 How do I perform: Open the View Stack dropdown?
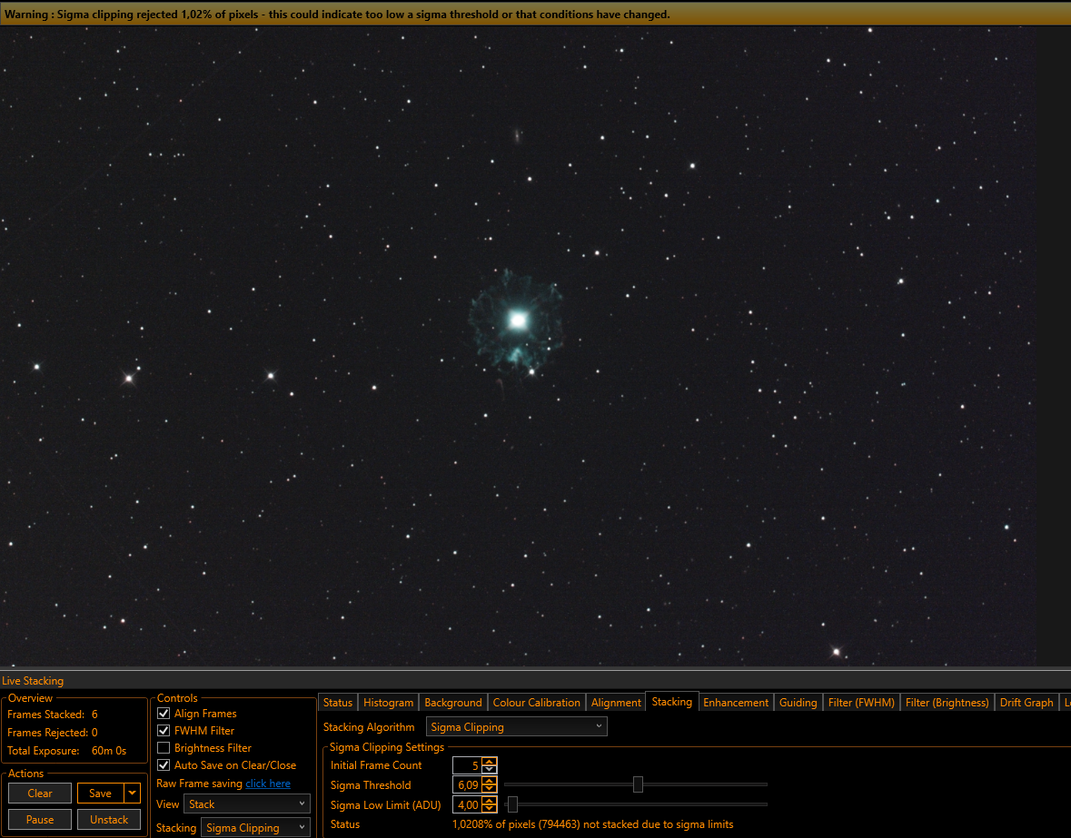tap(246, 803)
